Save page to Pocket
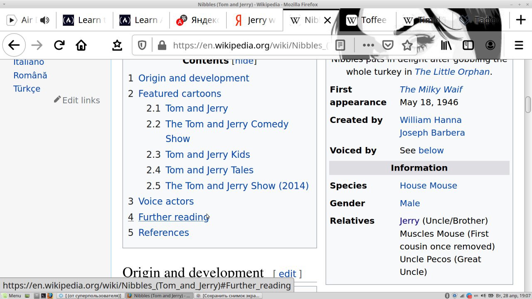 pos(388,45)
